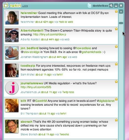This screenshot has width=129, height=140.
Task: Click the timeline scrollbar thumb
Action: [121, 23]
